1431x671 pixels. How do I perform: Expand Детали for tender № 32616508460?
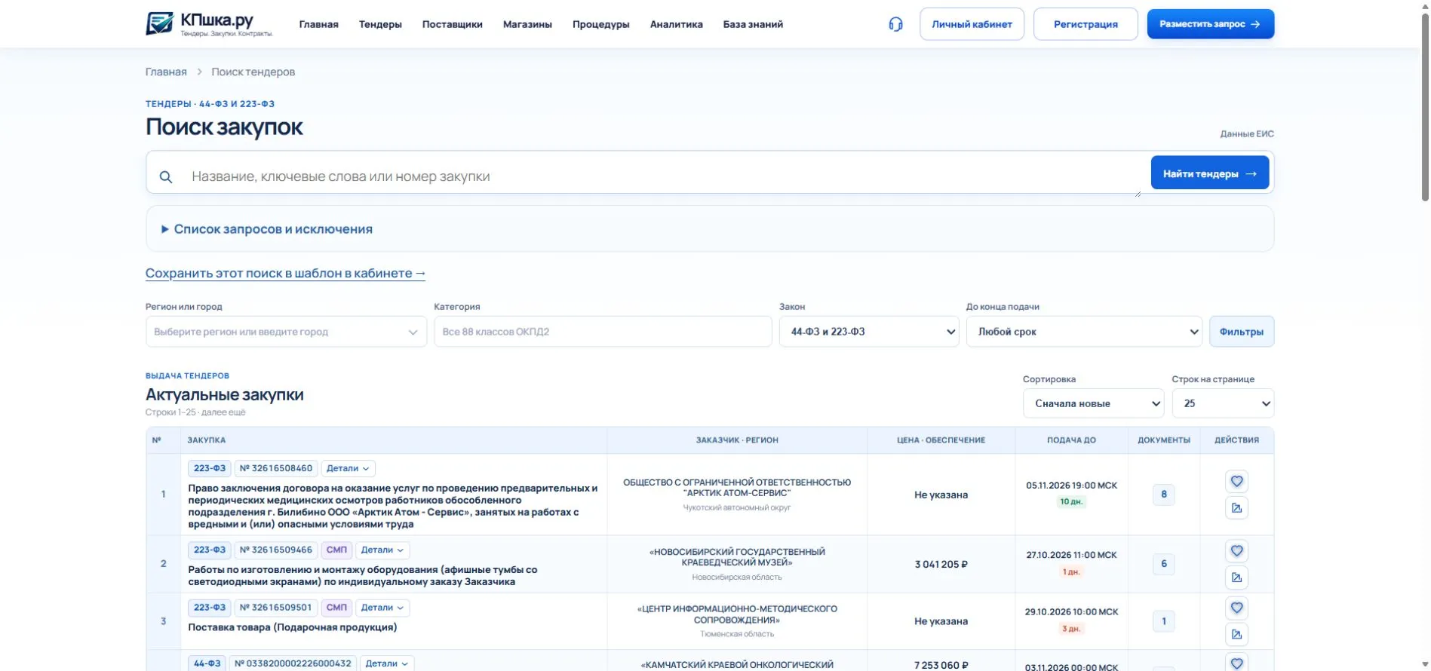(x=348, y=468)
